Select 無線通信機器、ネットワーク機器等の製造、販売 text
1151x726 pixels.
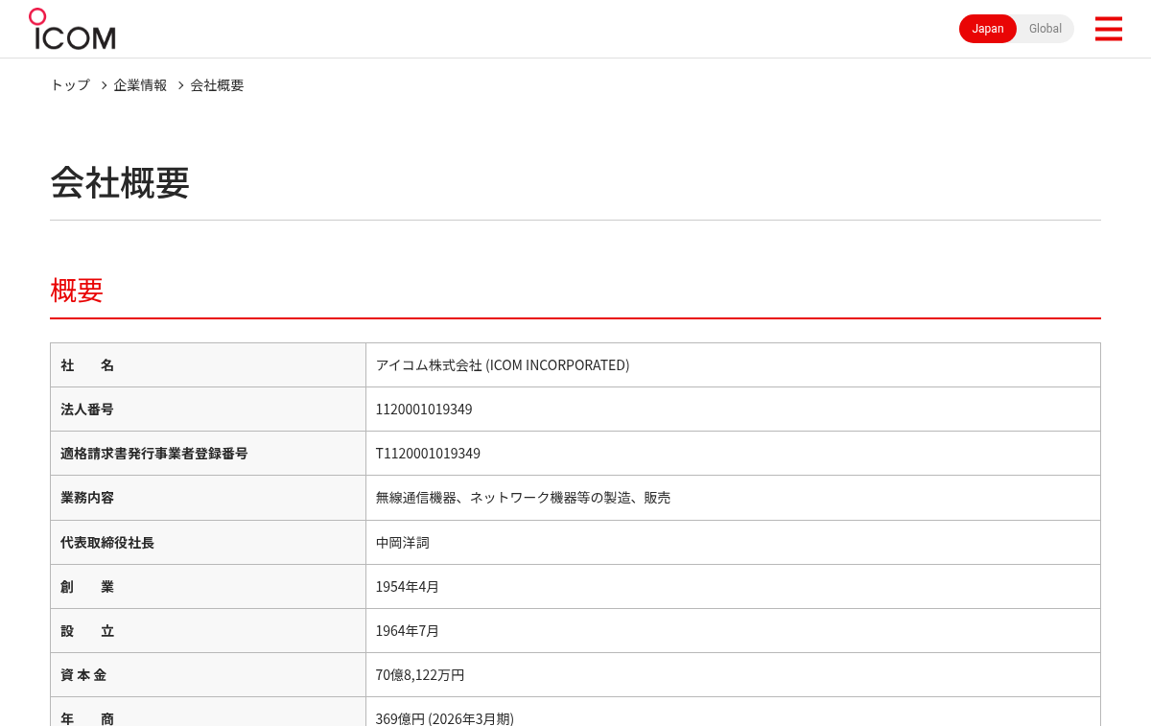click(x=523, y=498)
